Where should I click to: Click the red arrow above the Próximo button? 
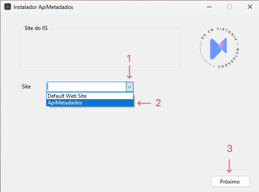pyautogui.click(x=229, y=166)
